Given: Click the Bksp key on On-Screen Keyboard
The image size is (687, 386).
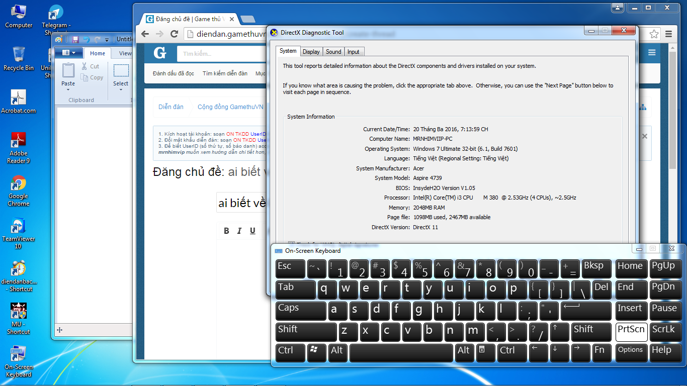Looking at the screenshot, I should (596, 269).
